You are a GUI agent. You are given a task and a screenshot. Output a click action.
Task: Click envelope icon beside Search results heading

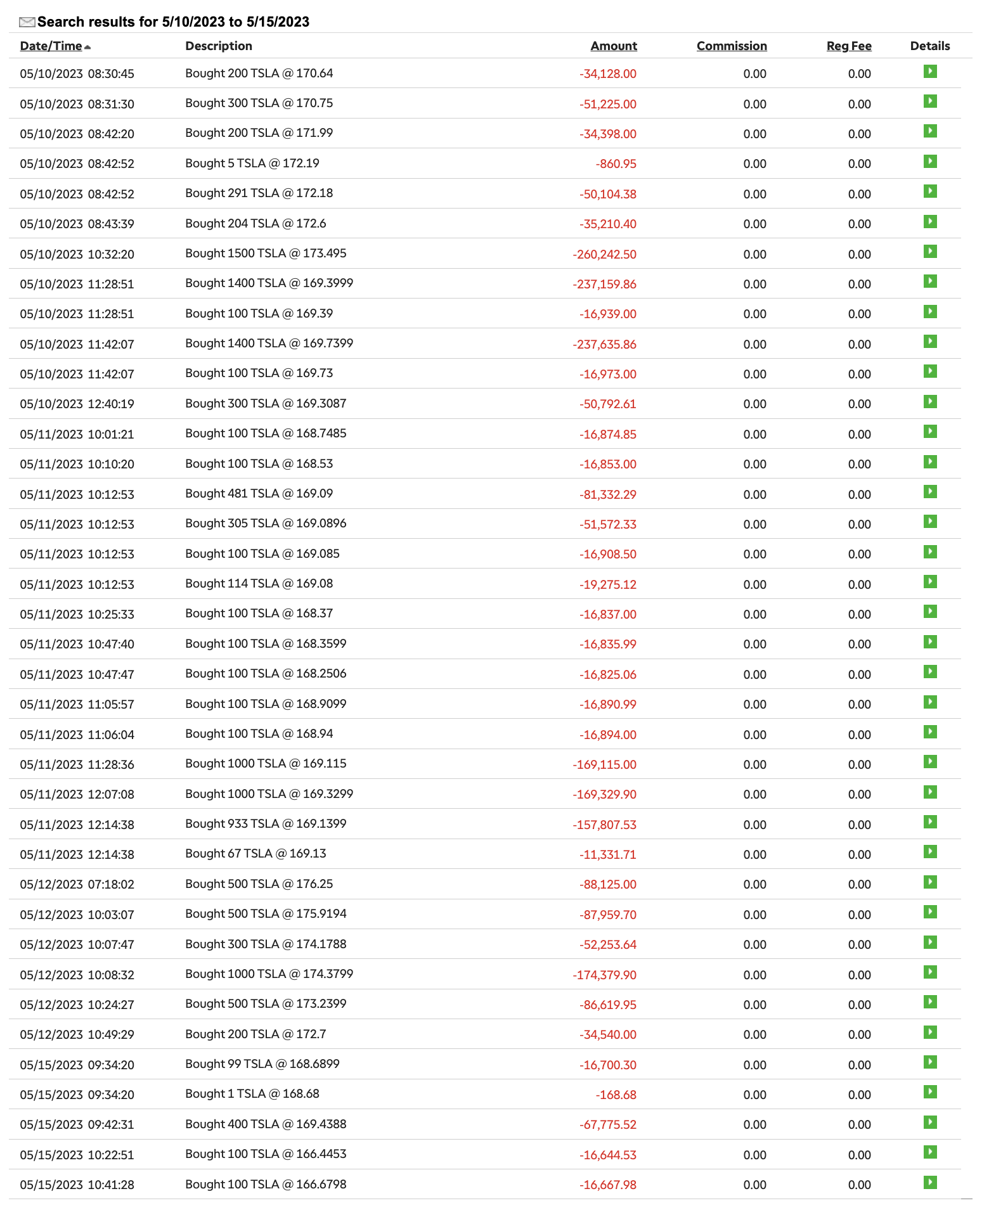tap(27, 22)
